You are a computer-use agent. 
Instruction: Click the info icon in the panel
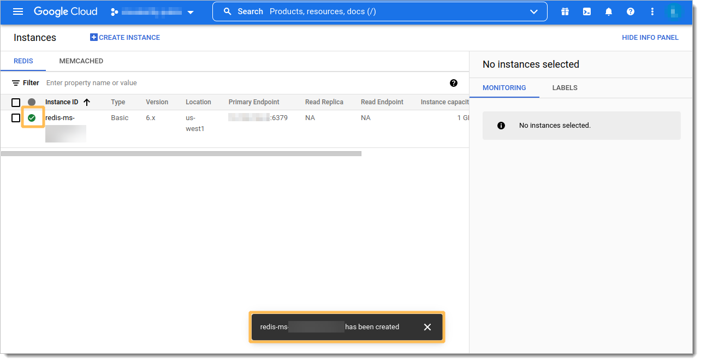point(501,126)
